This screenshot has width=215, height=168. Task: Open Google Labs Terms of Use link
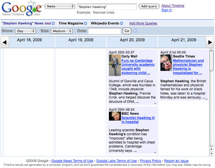click(x=117, y=161)
